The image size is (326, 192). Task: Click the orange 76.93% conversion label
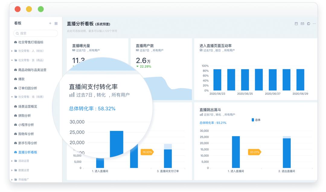[147, 152]
